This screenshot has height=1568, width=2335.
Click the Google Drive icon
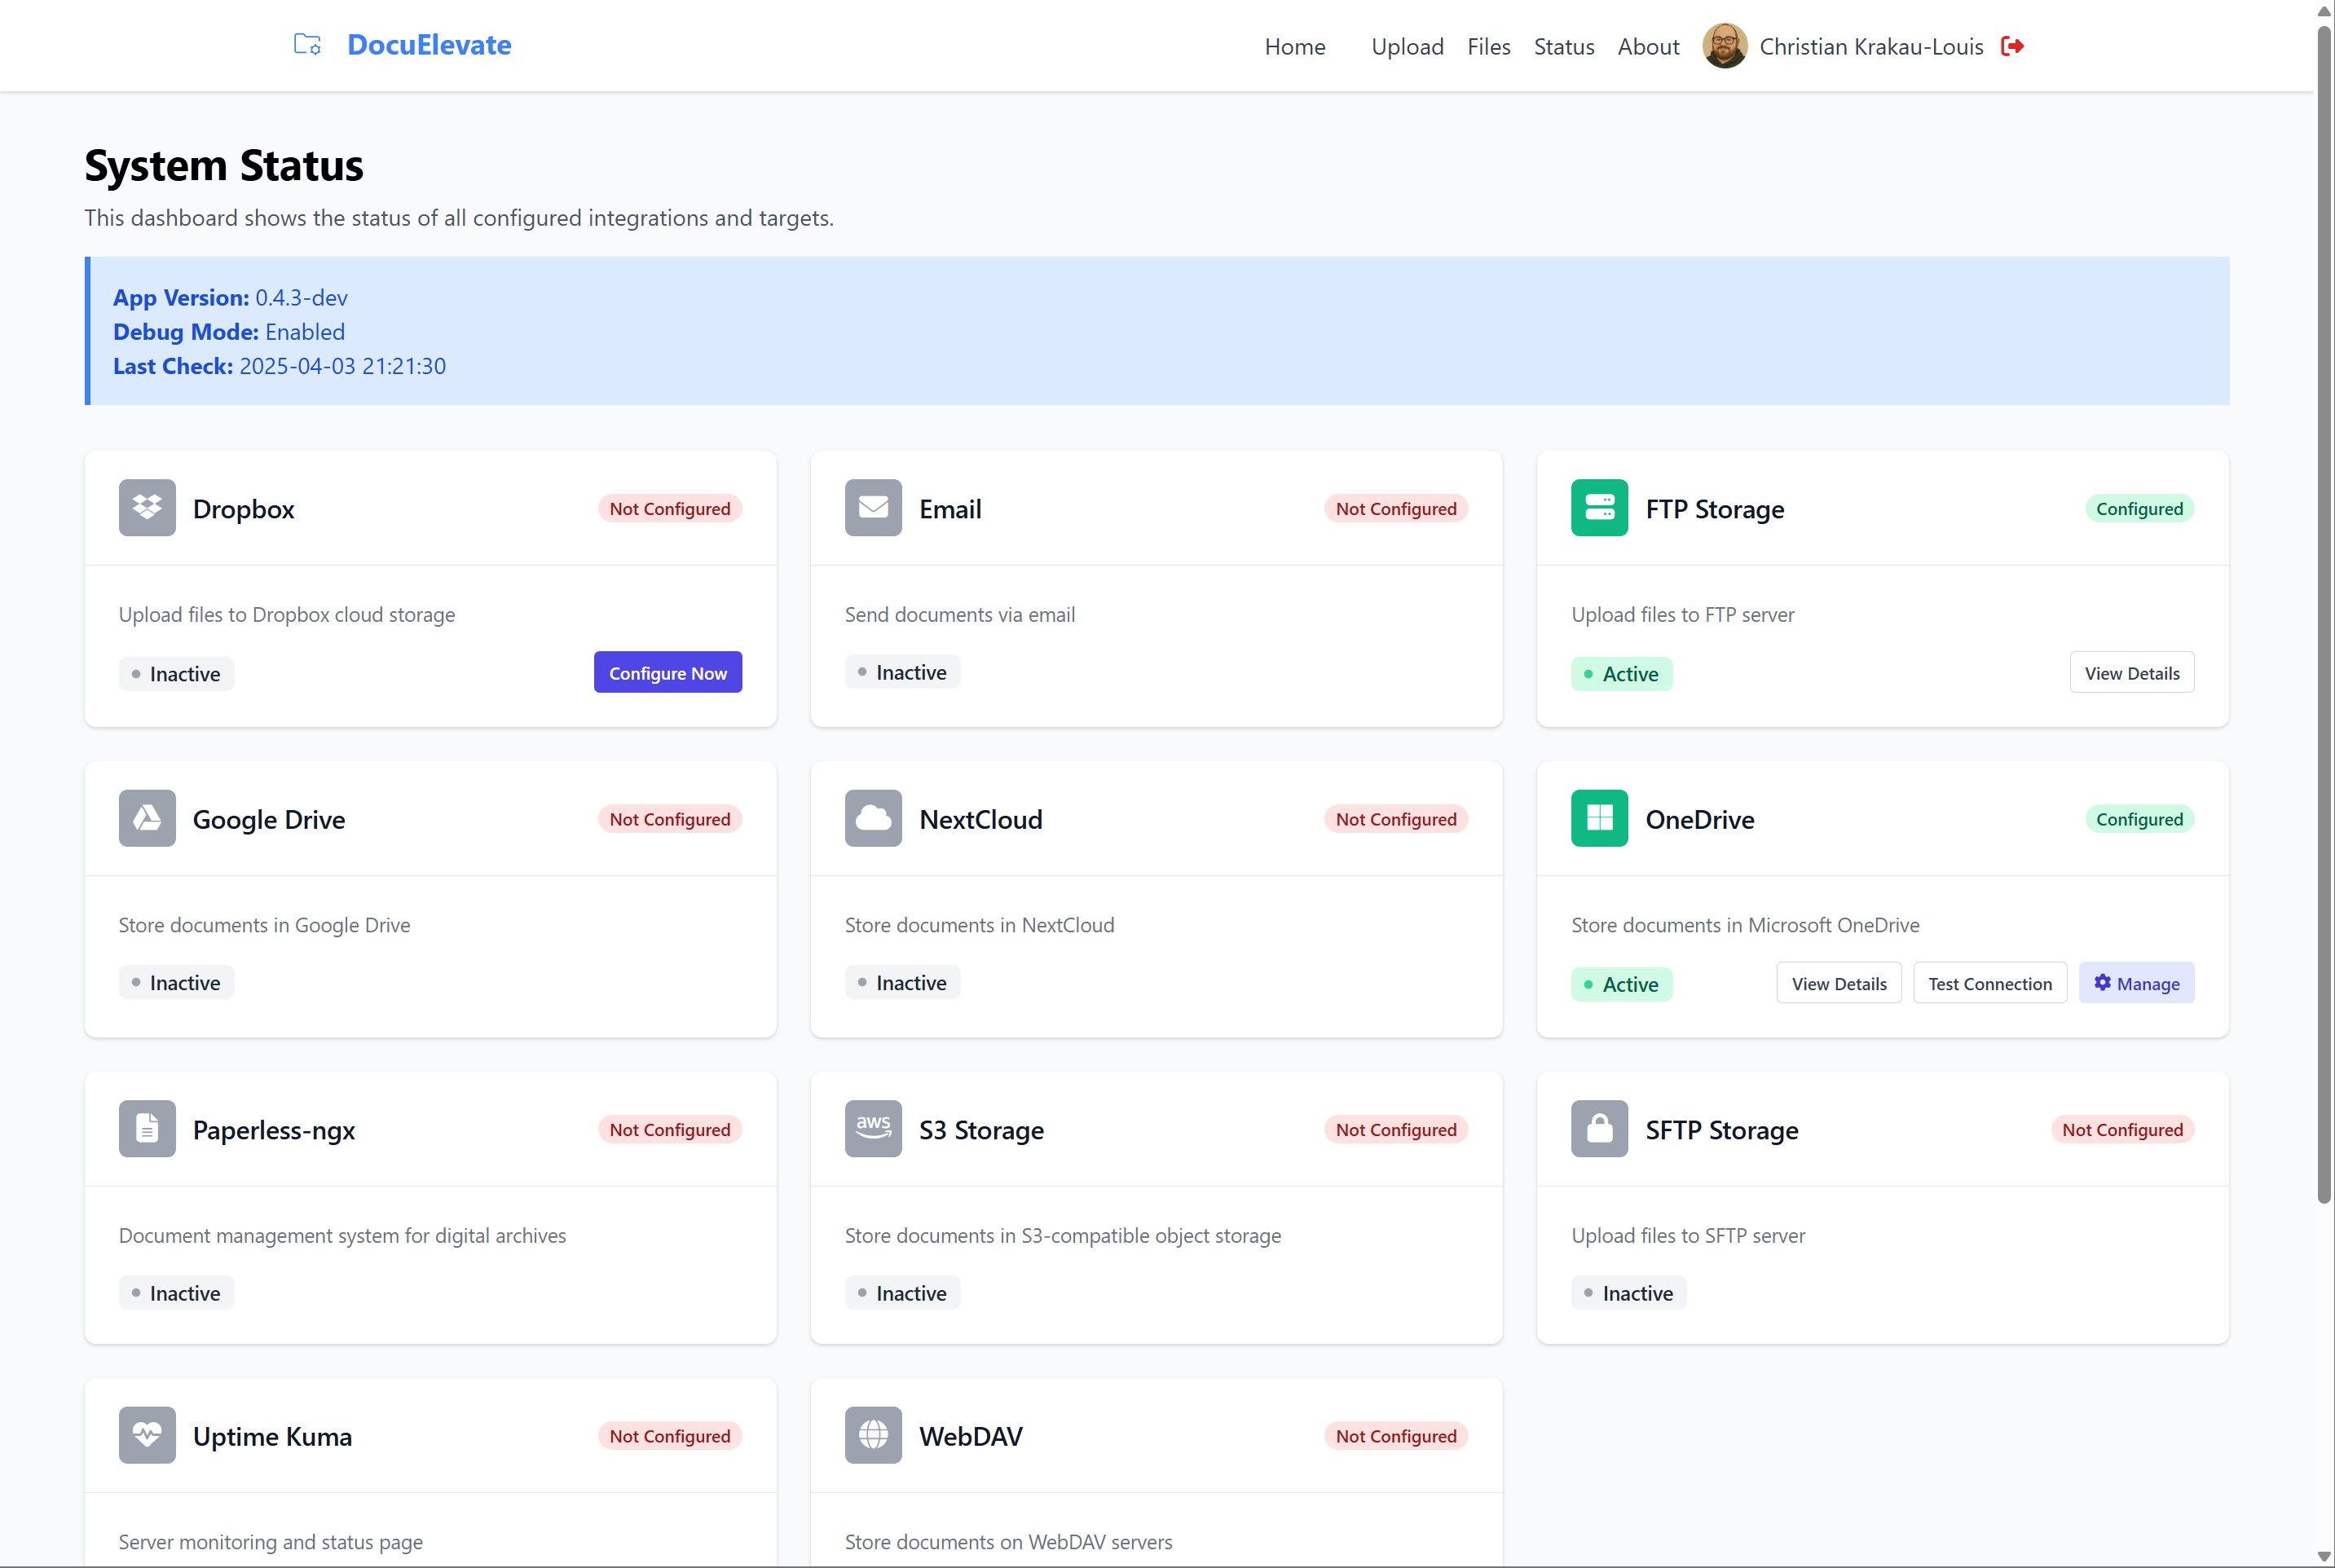tap(147, 818)
